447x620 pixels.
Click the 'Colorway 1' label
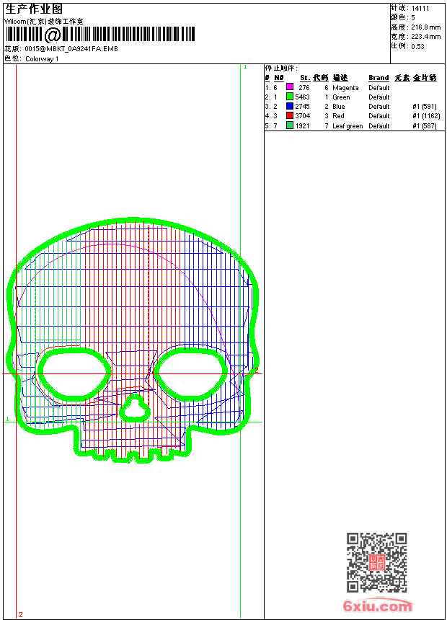42,59
